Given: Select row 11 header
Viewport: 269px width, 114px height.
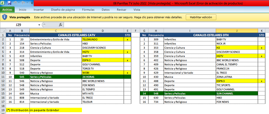Looking at the screenshot, I should pos(3,77).
